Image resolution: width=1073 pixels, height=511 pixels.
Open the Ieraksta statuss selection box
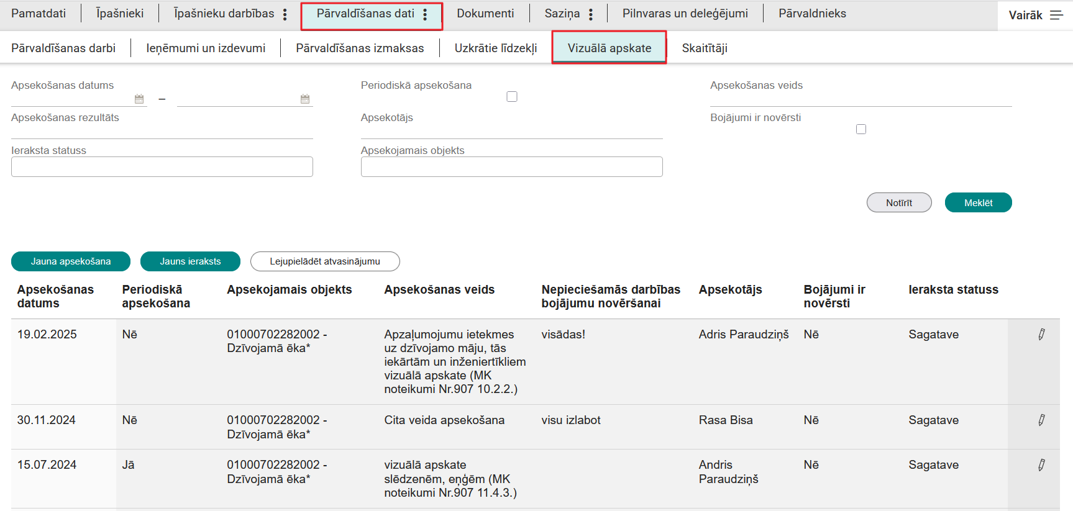click(x=162, y=166)
